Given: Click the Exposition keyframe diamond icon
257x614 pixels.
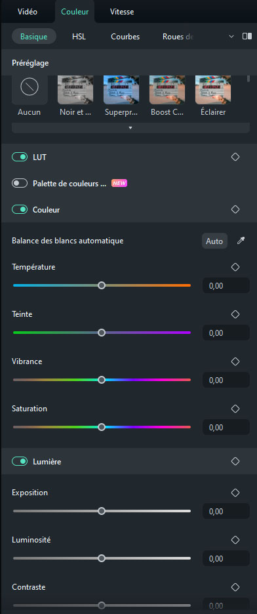Looking at the screenshot, I should pyautogui.click(x=235, y=493).
